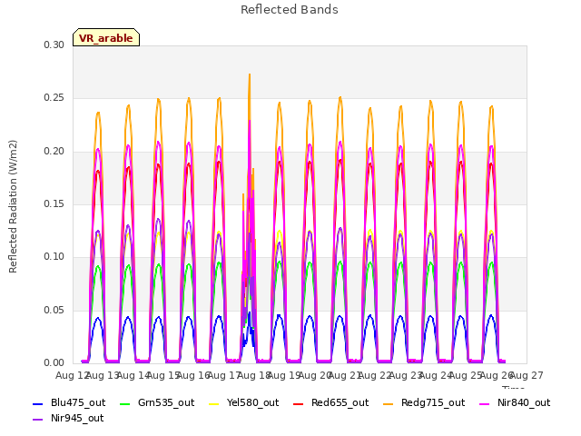
Task: Click the Grn535_out legend entry
Action: coord(157,402)
